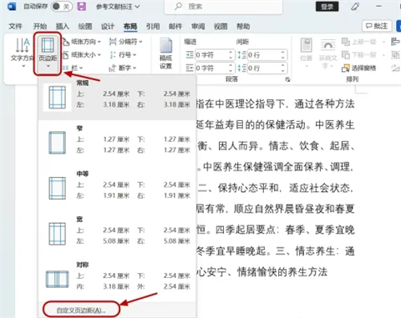The height and width of the screenshot is (318, 401).
Task: Click the 常规 margin thumbnail icon
Action: (x=58, y=98)
